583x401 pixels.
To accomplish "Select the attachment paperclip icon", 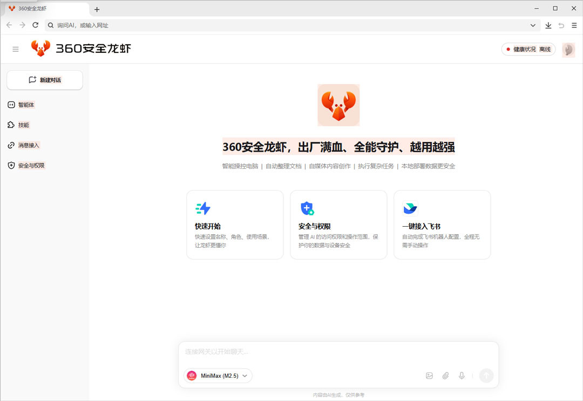I will [445, 376].
